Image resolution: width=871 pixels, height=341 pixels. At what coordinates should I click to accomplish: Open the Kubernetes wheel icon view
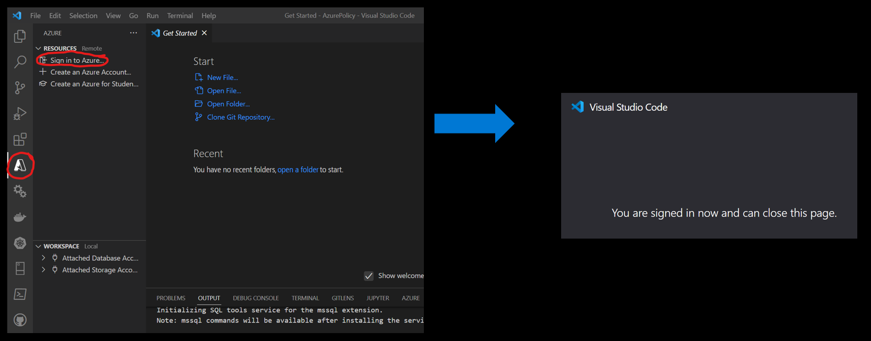click(x=20, y=243)
